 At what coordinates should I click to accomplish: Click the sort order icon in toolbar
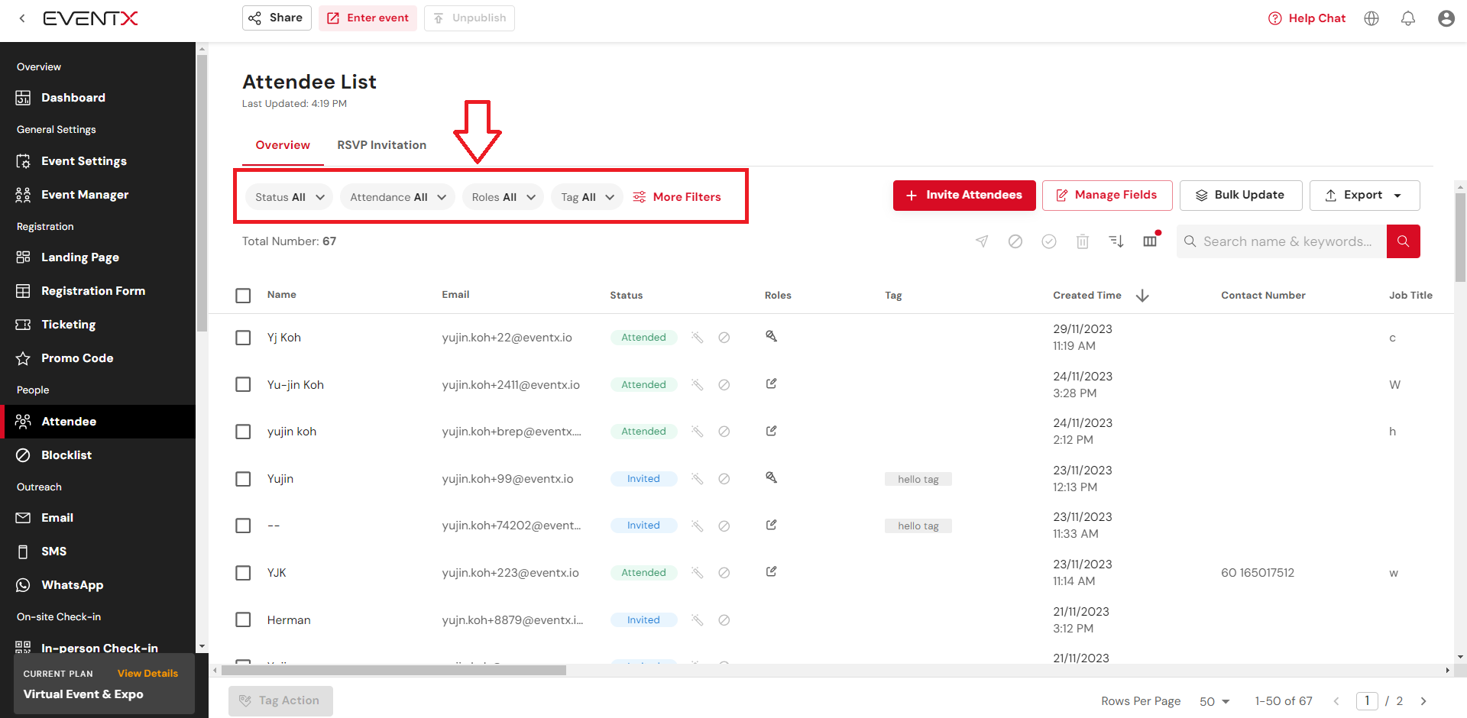click(1116, 241)
